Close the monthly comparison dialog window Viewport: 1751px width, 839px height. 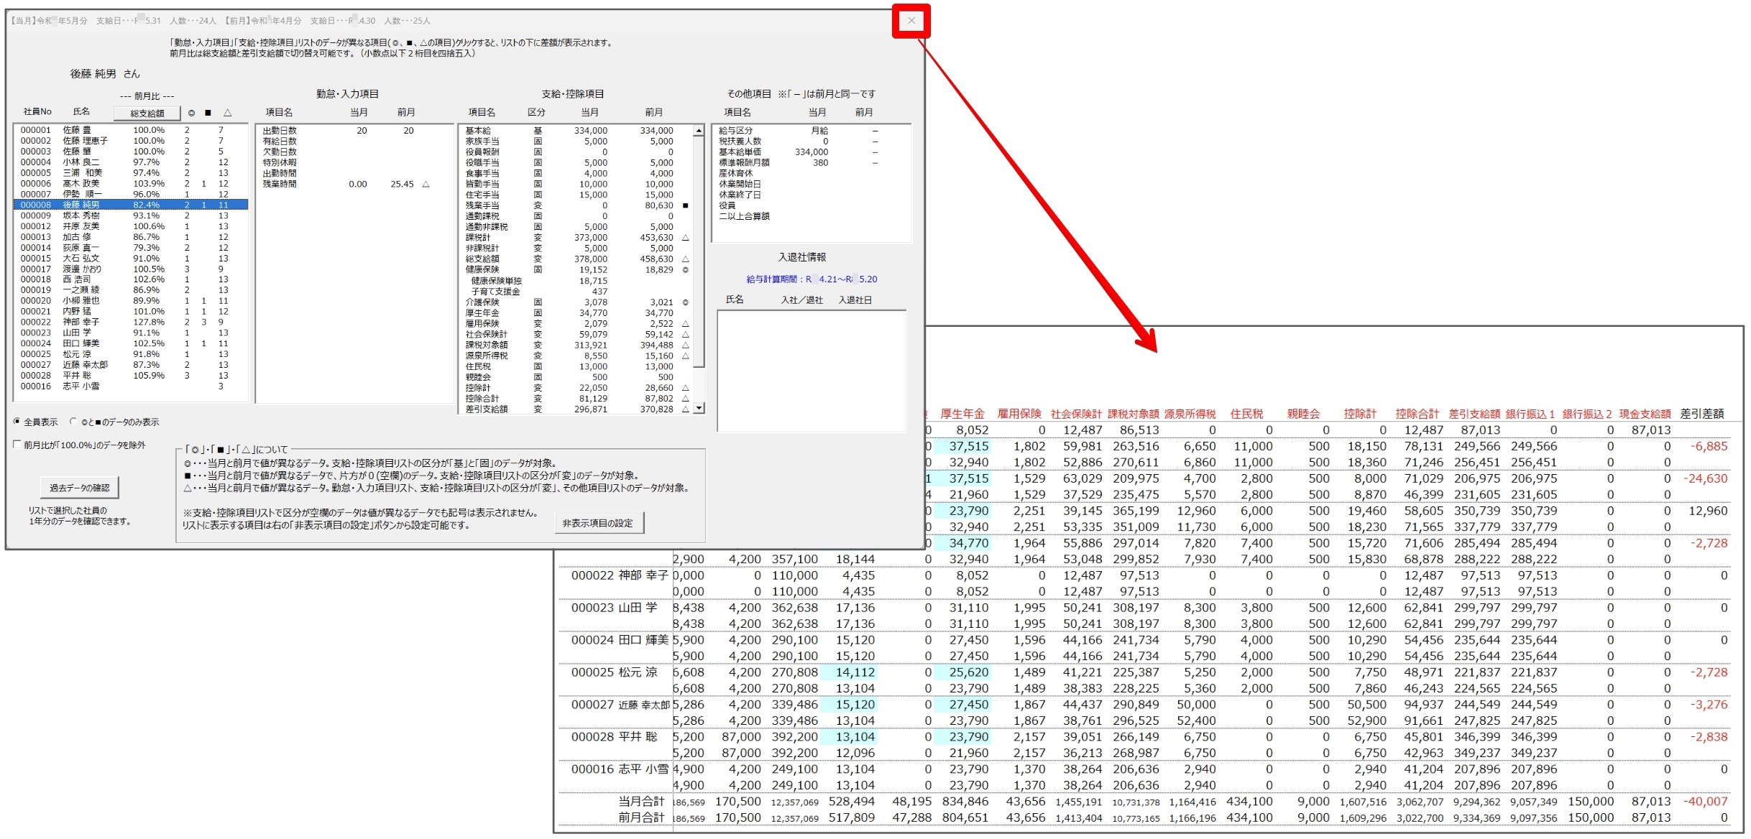coord(911,21)
